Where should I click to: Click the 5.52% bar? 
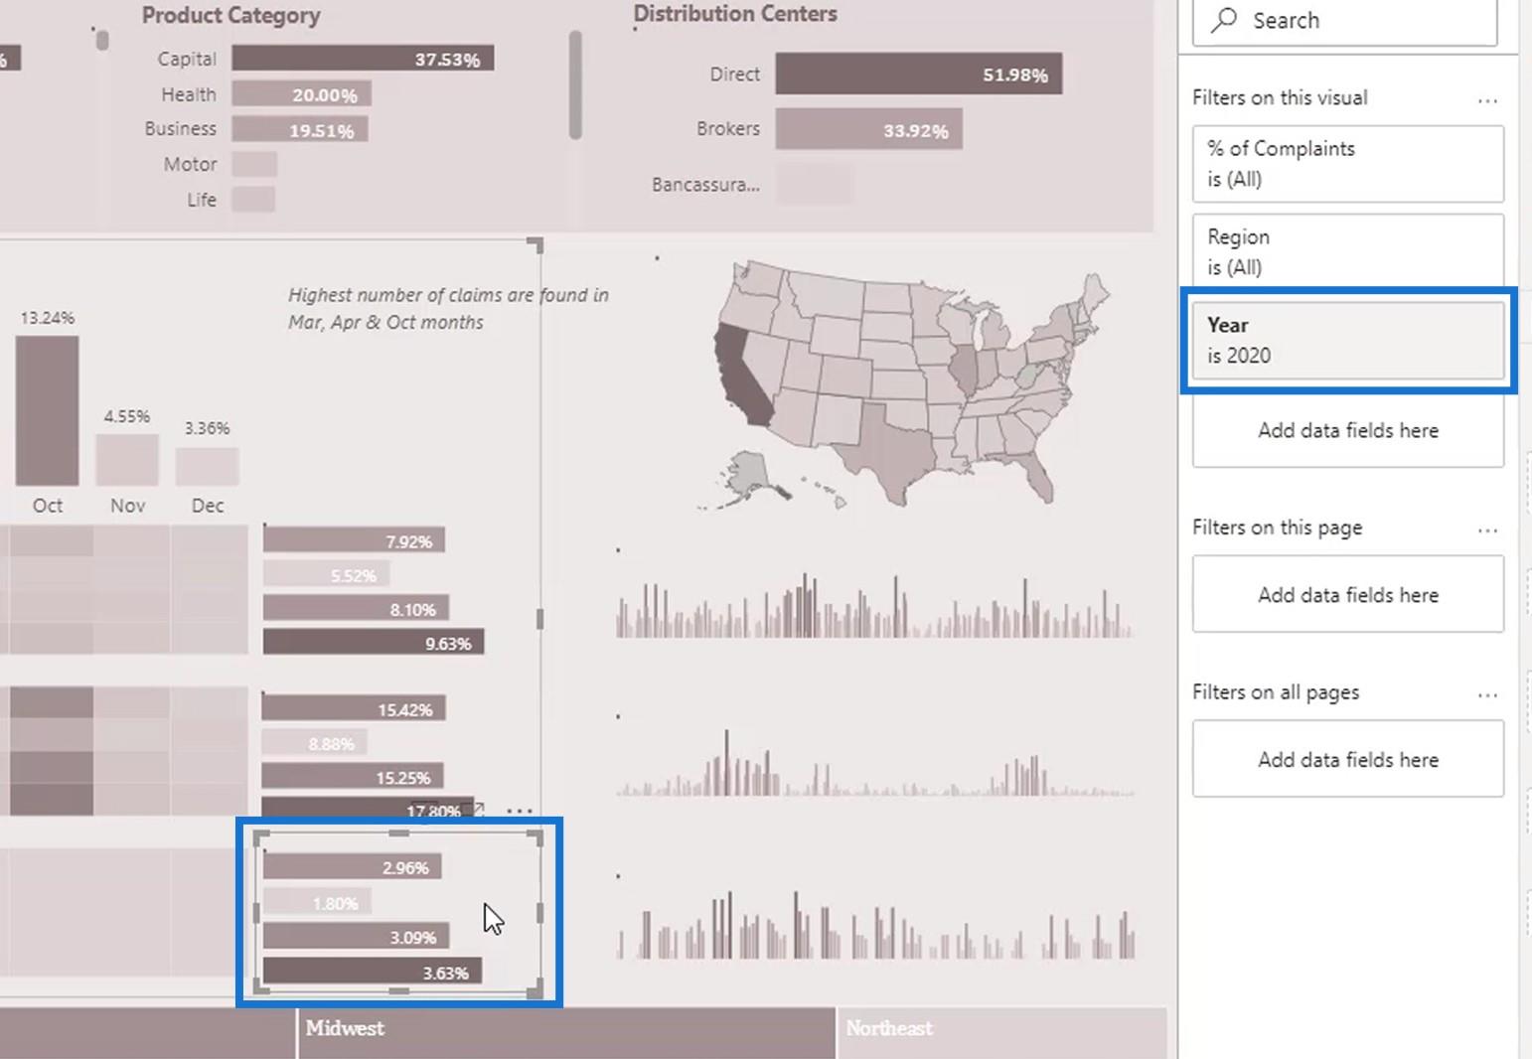pyautogui.click(x=326, y=574)
